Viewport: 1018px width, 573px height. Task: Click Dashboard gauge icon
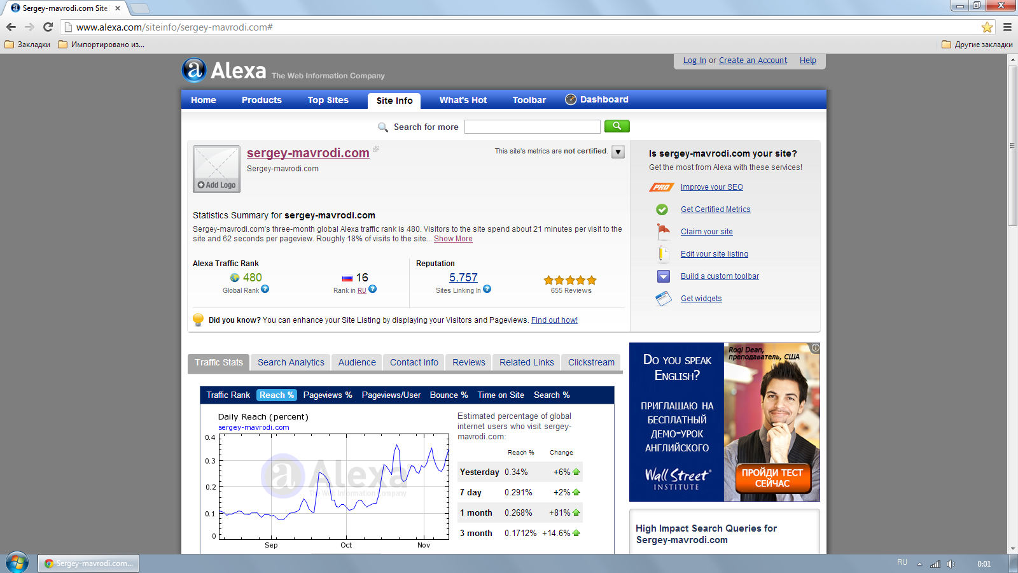pos(571,99)
